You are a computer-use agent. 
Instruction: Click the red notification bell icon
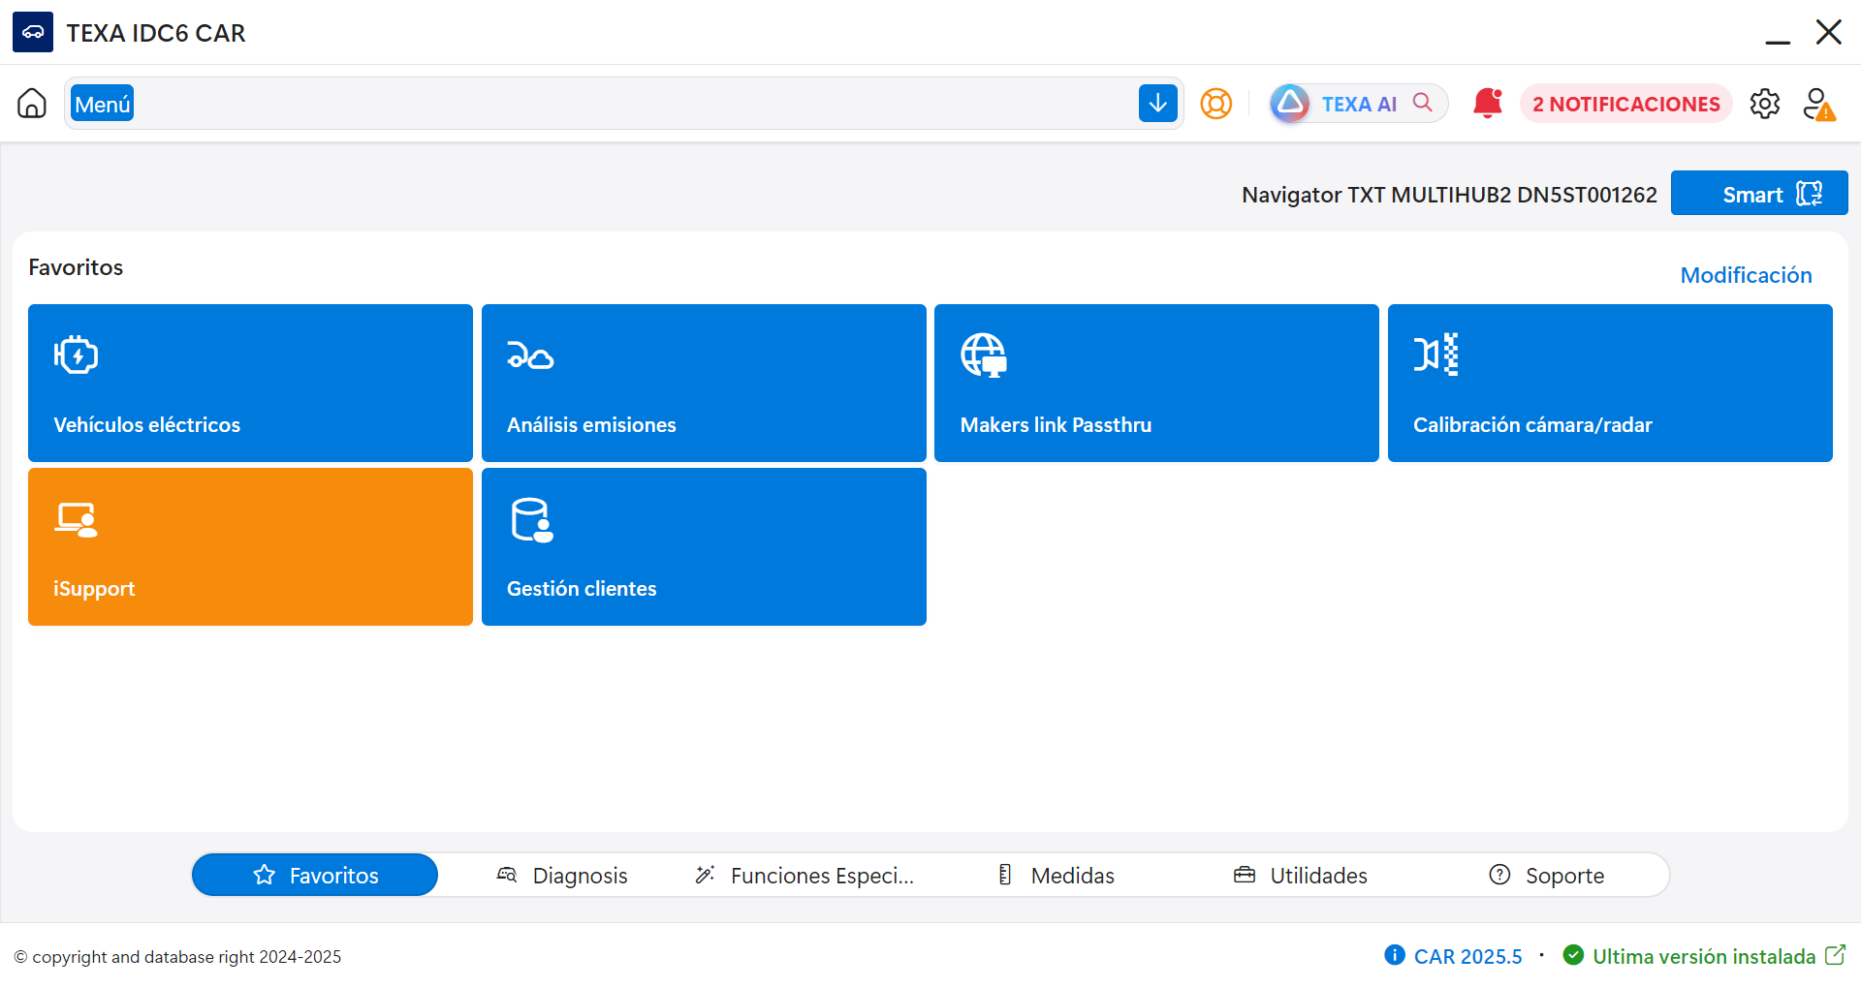pyautogui.click(x=1487, y=103)
